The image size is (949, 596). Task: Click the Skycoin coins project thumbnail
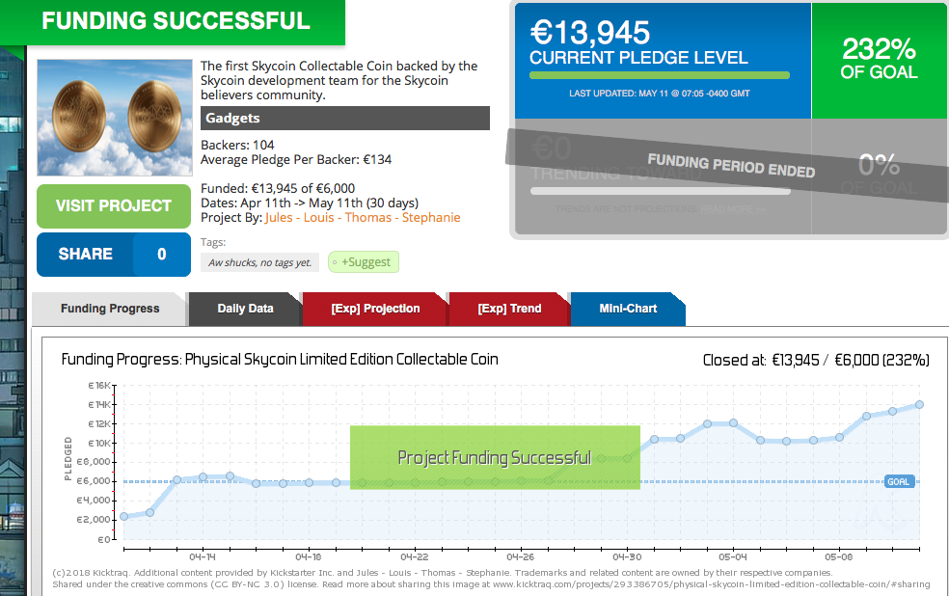click(115, 118)
